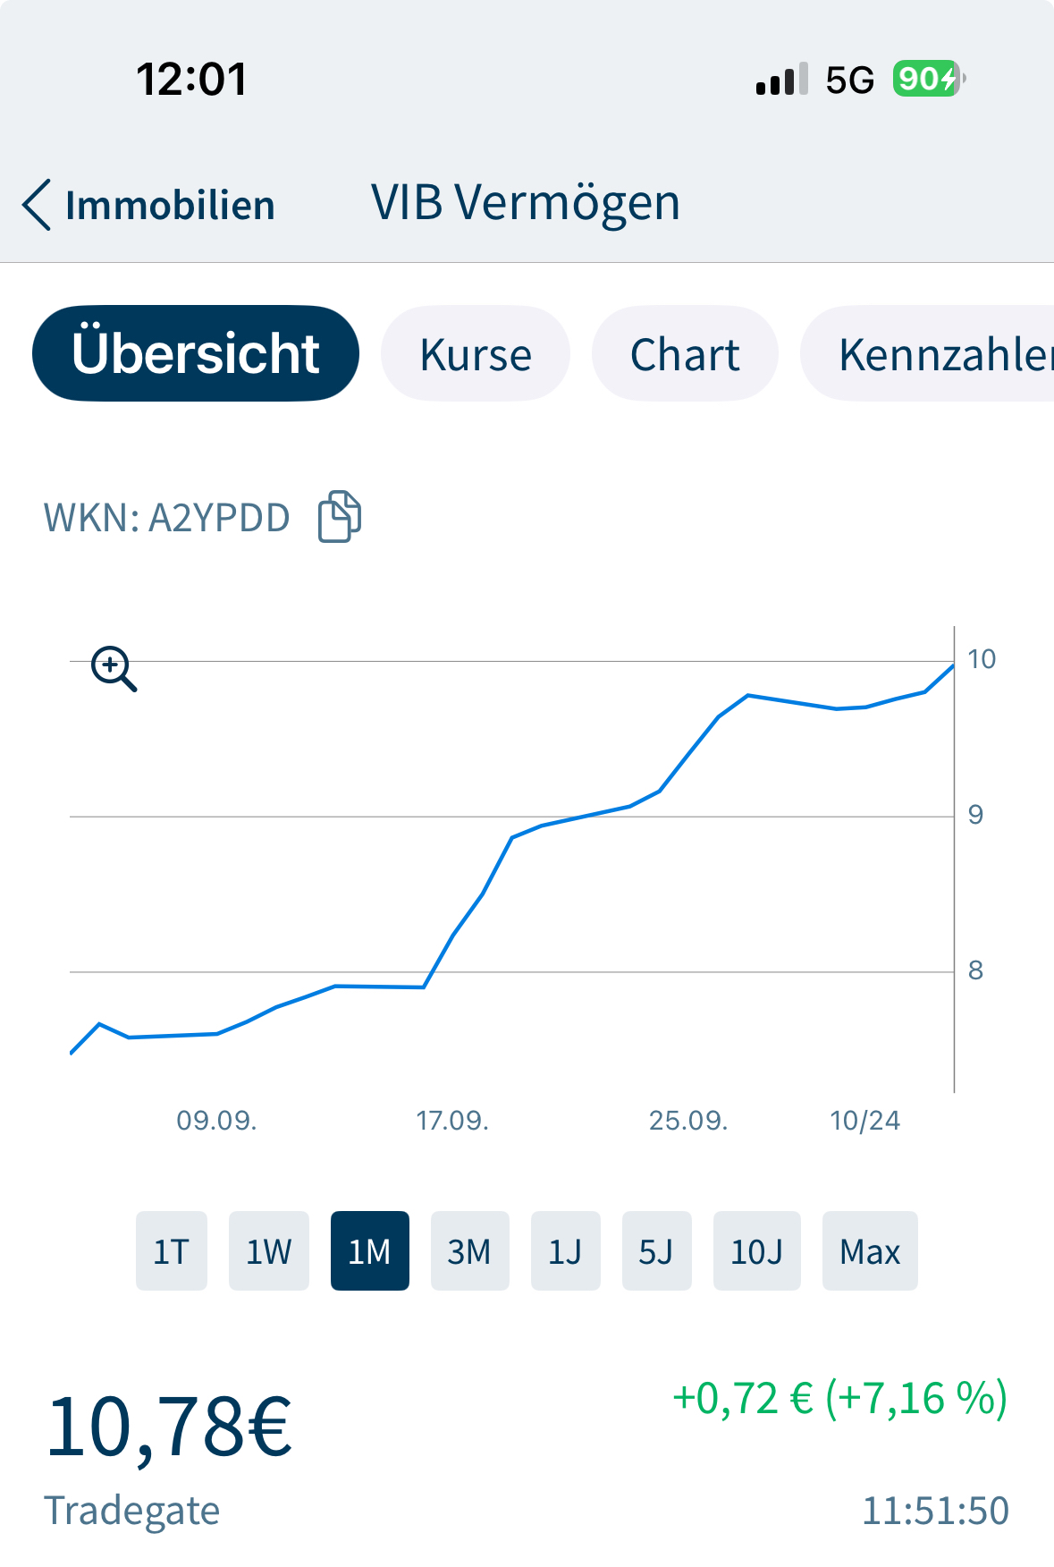This screenshot has width=1054, height=1567.
Task: Select the 1M time range
Action: click(369, 1250)
